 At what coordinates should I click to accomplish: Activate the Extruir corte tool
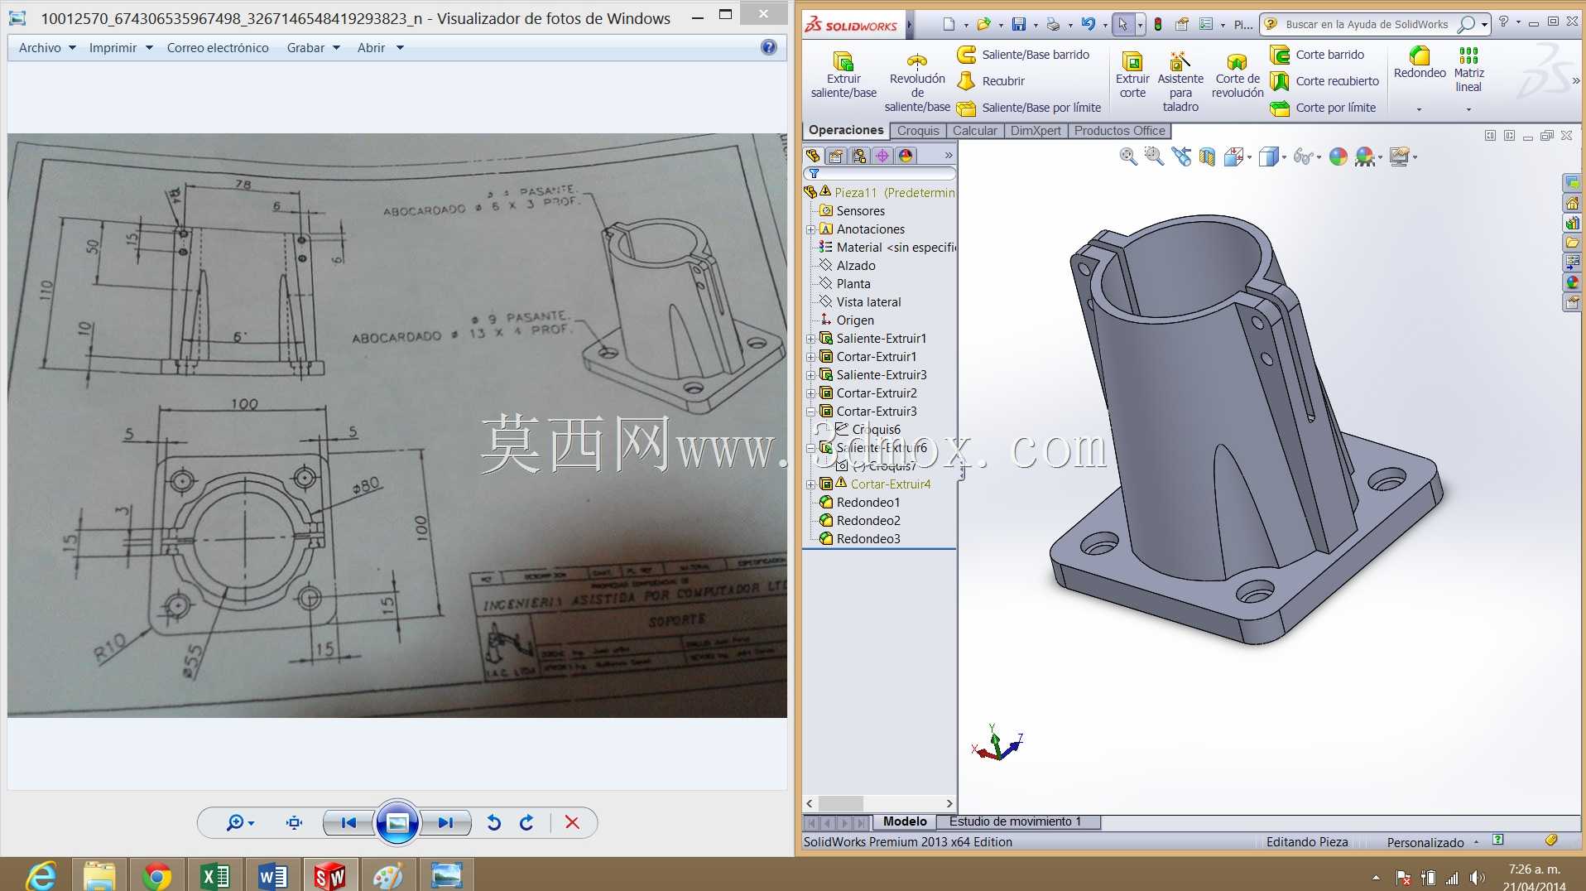[x=1132, y=75]
